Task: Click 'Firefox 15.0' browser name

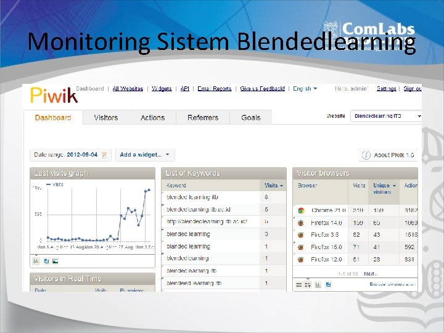Action: point(326,247)
